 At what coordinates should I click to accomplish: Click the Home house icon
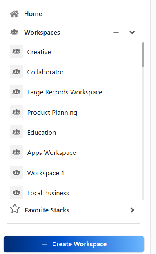pos(14,14)
